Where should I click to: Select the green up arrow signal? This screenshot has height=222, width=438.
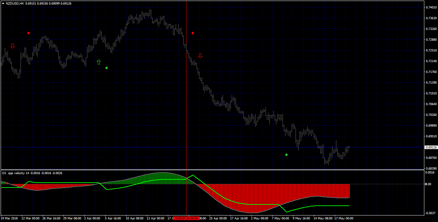[99, 62]
